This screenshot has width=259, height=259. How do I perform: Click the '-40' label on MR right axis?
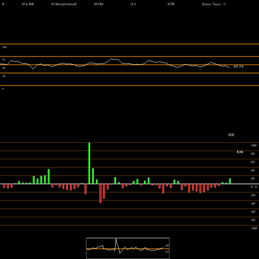coord(253,204)
